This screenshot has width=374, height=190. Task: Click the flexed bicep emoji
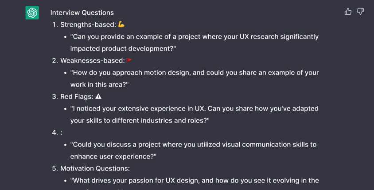coord(121,24)
